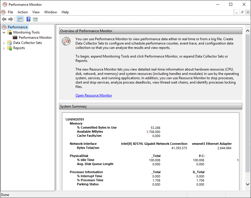This screenshot has height=198, width=251.
Task: Restore the inner MDI console window
Action: click(x=242, y=12)
